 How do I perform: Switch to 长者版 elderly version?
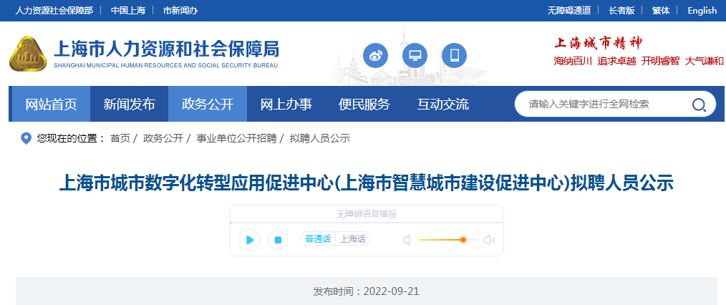(x=621, y=10)
